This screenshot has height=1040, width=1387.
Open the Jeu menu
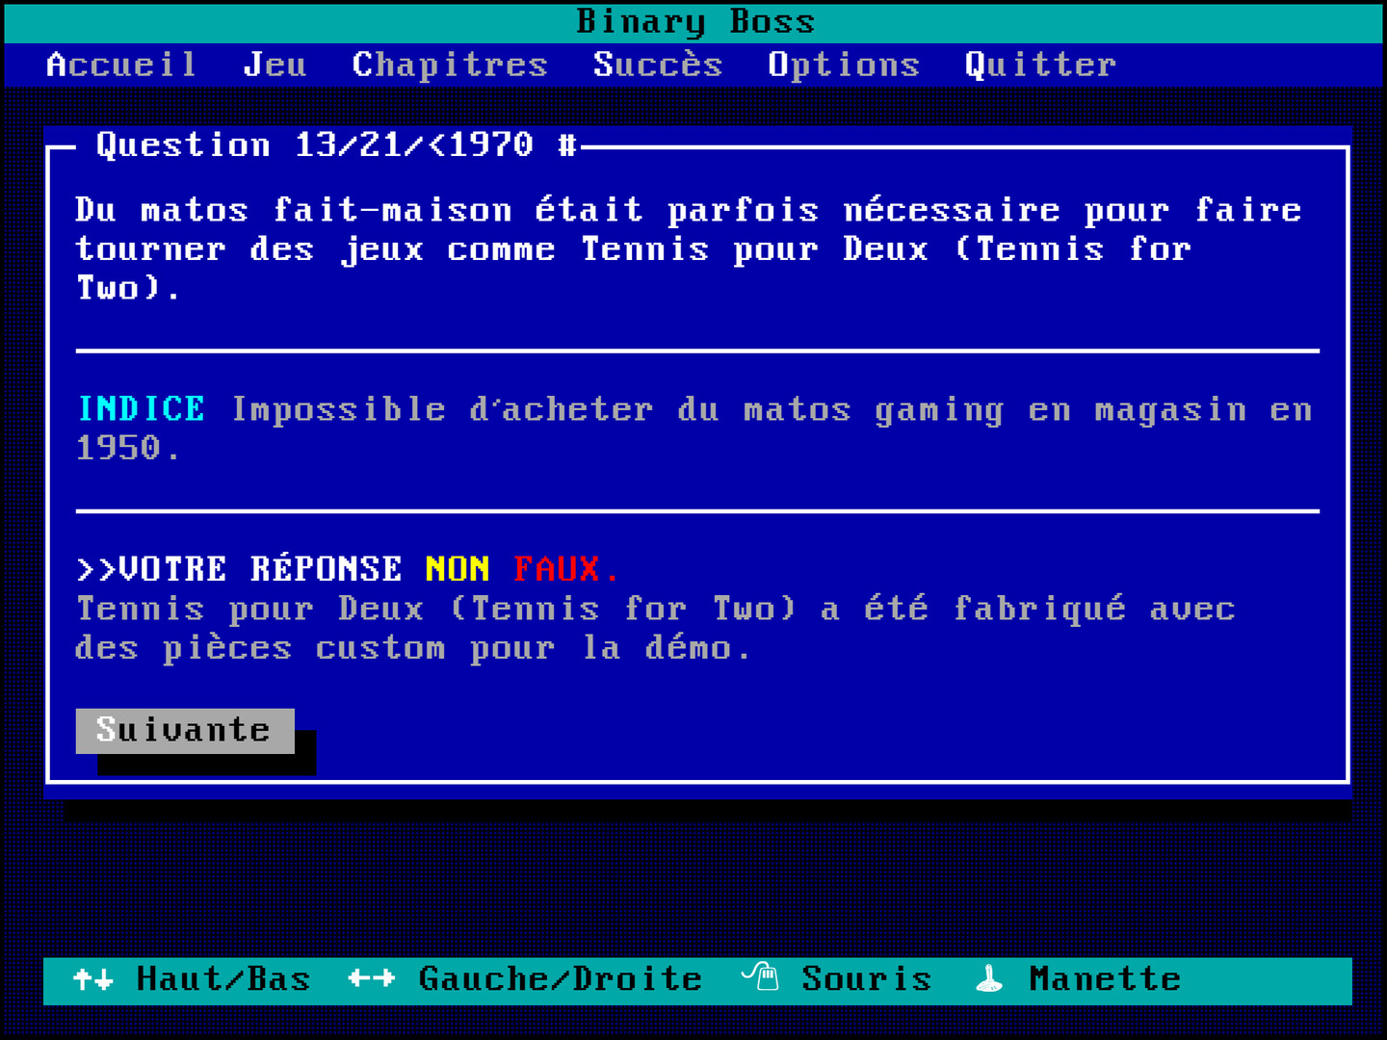pyautogui.click(x=275, y=65)
